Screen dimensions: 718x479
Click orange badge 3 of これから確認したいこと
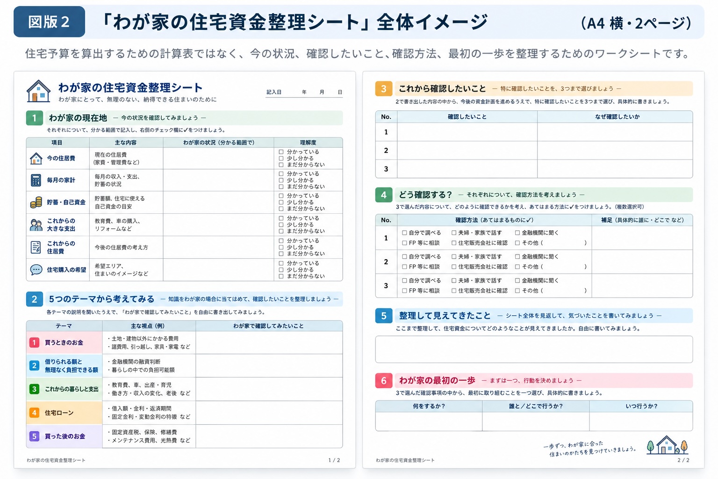pos(384,88)
